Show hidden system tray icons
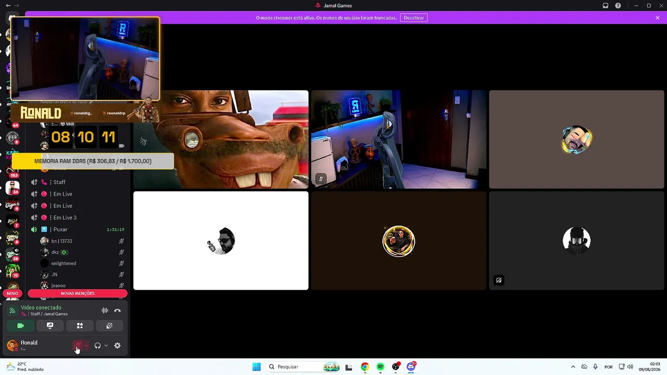 coord(573,367)
